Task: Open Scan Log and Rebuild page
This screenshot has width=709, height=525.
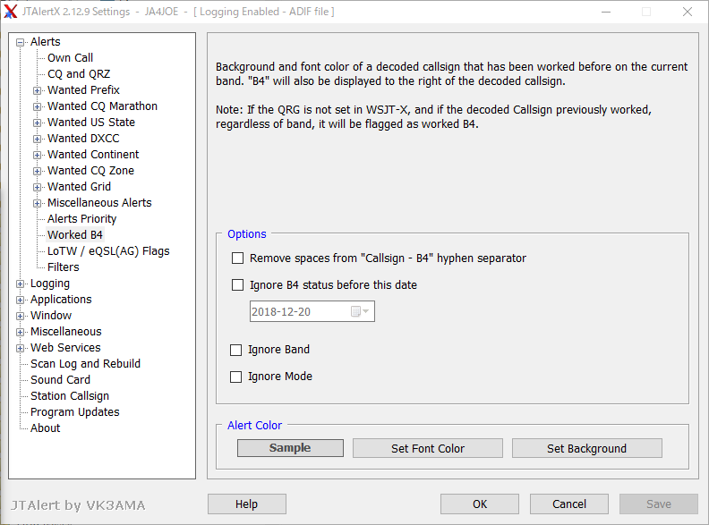Action: (85, 364)
